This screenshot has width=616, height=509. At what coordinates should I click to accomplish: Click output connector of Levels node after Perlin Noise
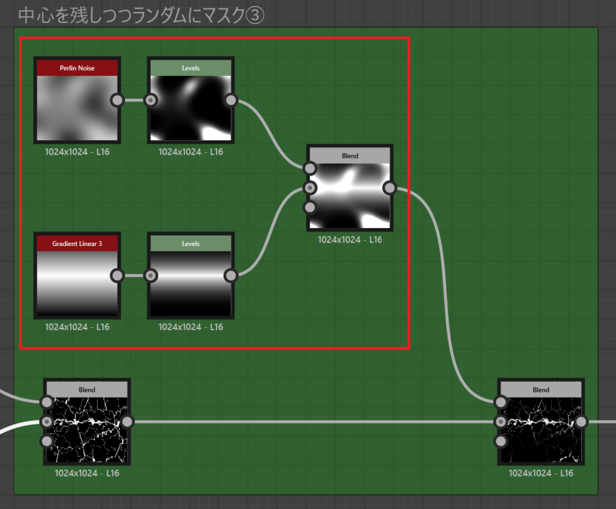click(230, 100)
